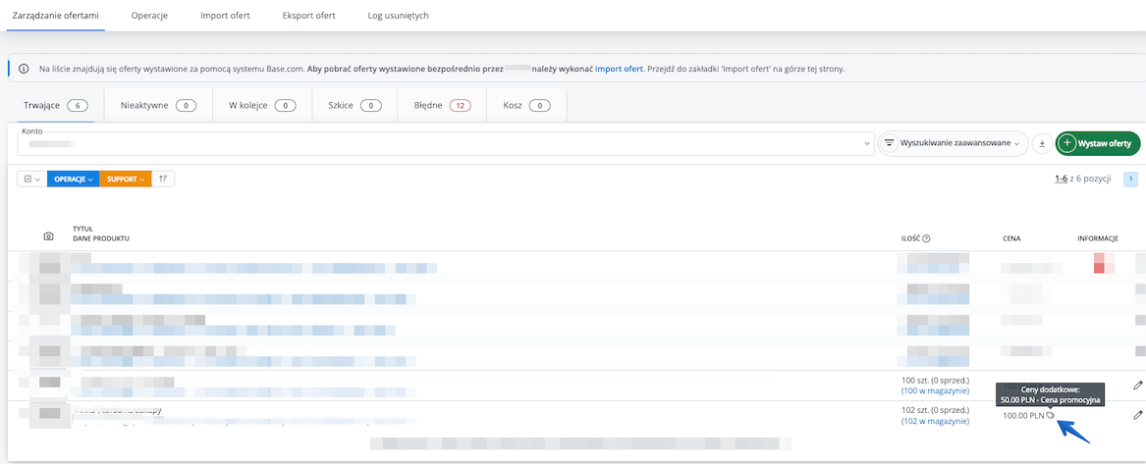The image size is (1146, 464).
Task: Click the info icon in the notice banner
Action: point(24,69)
